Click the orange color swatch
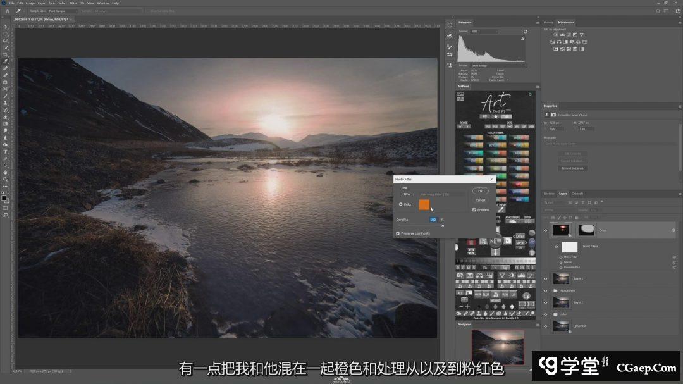The width and height of the screenshot is (683, 384). (x=424, y=204)
